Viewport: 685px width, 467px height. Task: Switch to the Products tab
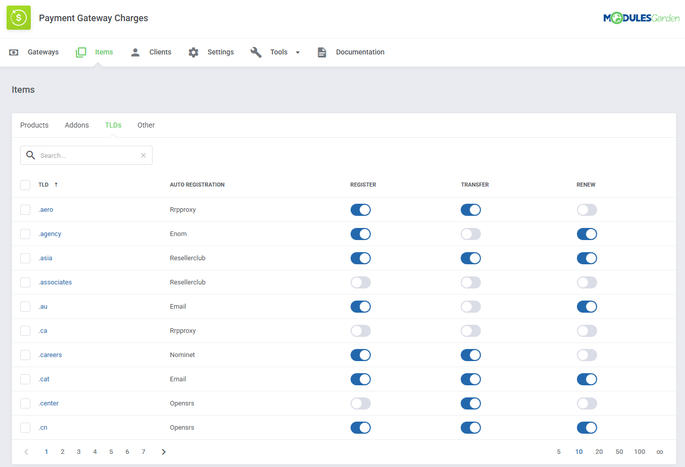pyautogui.click(x=34, y=125)
